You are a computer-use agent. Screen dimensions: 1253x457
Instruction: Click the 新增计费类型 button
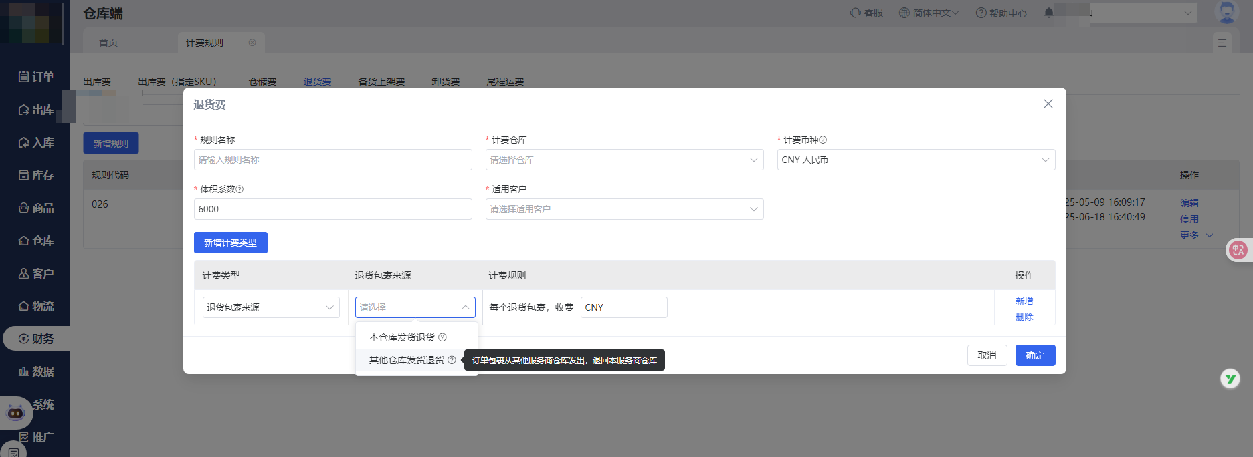[x=230, y=243]
